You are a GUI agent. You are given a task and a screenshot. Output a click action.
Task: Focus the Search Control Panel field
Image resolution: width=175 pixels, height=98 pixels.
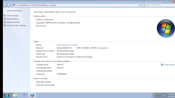(x=160, y=5)
